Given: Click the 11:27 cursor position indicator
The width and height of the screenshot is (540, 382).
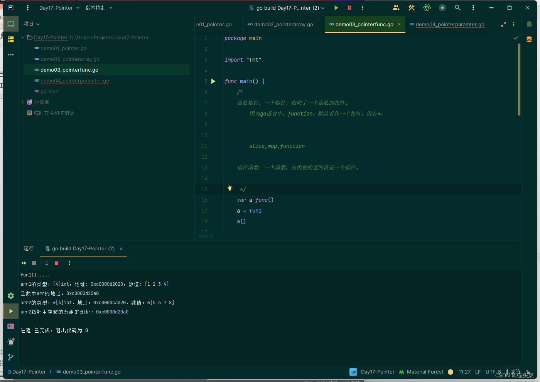Looking at the screenshot, I should pos(464,372).
